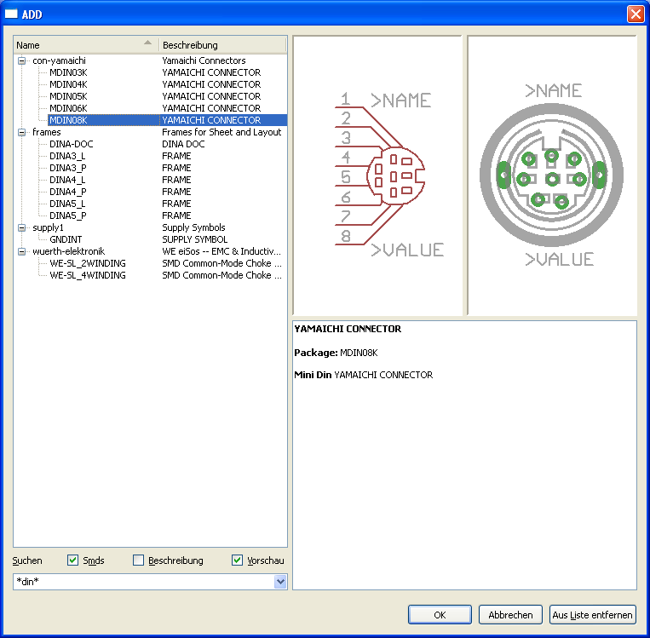Image resolution: width=650 pixels, height=638 pixels.
Task: Click 'Mini Din YAMAICHI CONNECTOR' text line
Action: click(363, 375)
